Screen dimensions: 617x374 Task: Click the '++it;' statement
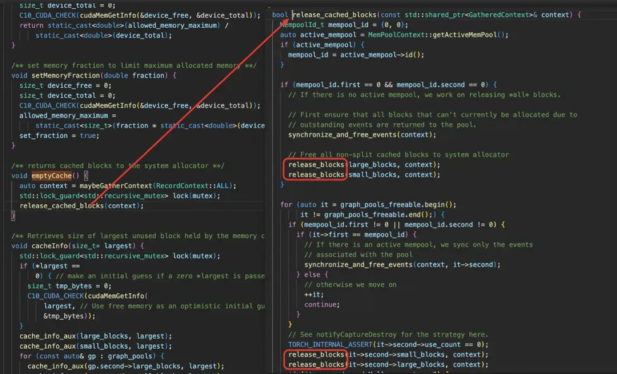pos(314,295)
